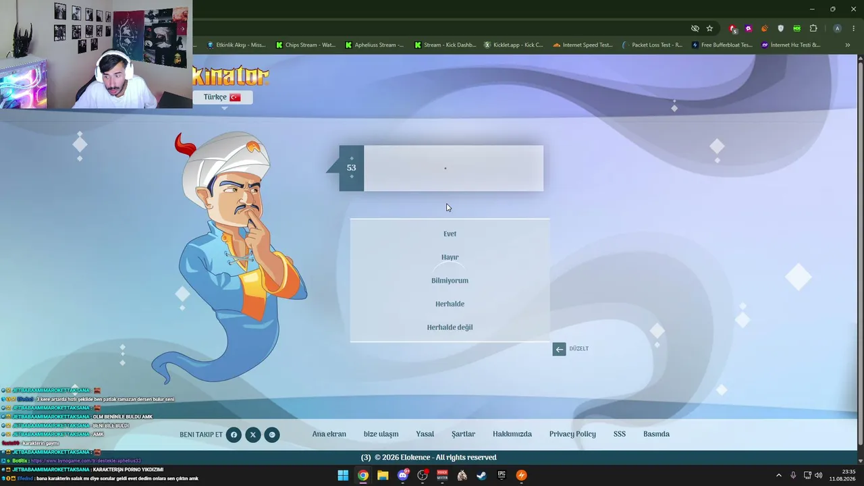Open the 'SSS' footer link
Image resolution: width=864 pixels, height=486 pixels.
pos(620,434)
